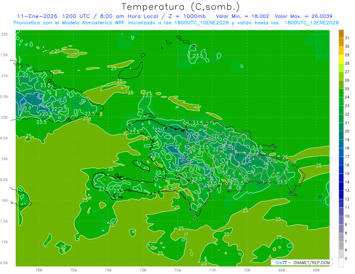Click the '20.5' contour label over eastern Cuba
The height and width of the screenshot is (274, 355).
click(x=47, y=114)
